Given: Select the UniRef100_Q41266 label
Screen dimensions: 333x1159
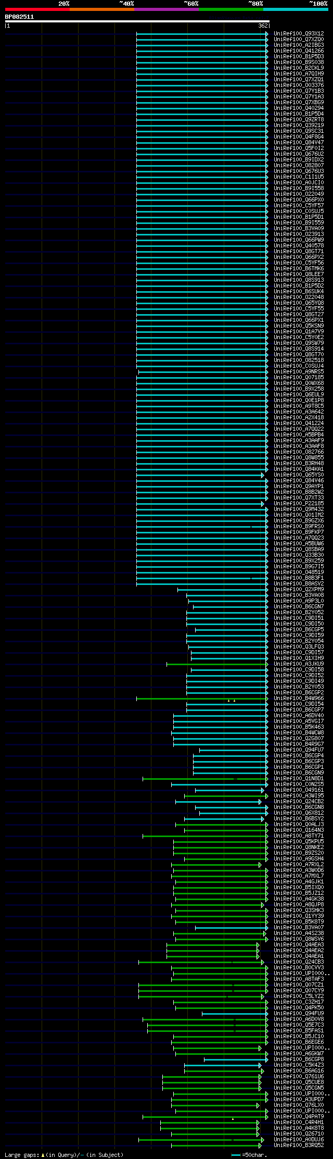Looking at the screenshot, I should click(299, 51).
